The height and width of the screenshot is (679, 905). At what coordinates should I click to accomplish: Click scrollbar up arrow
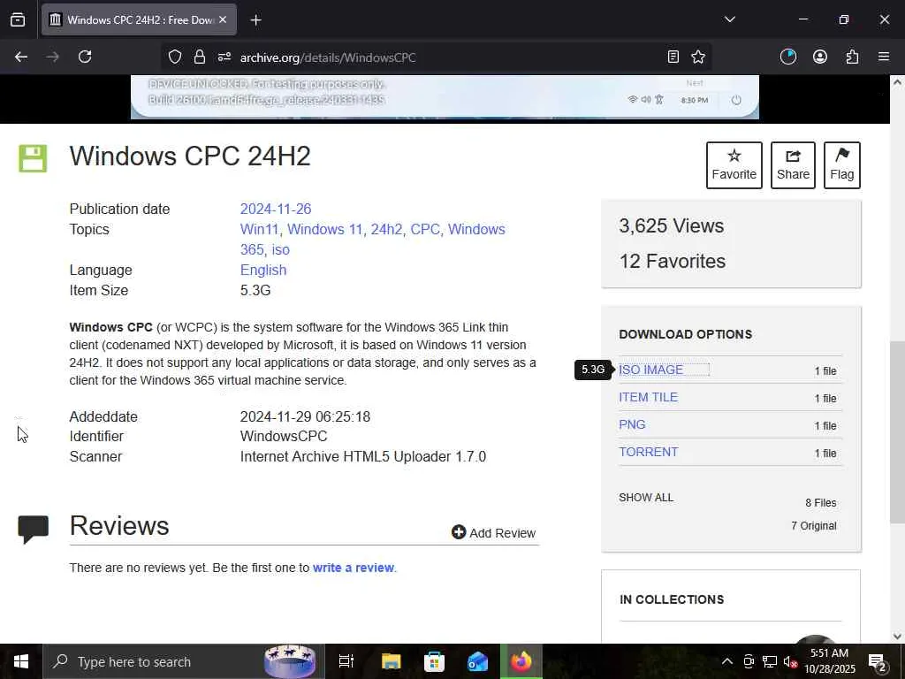click(x=897, y=82)
